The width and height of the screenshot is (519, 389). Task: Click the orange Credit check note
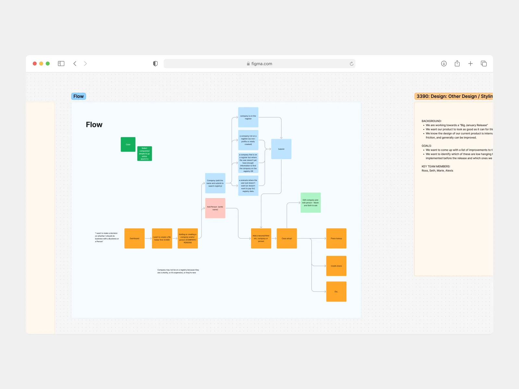336,266
